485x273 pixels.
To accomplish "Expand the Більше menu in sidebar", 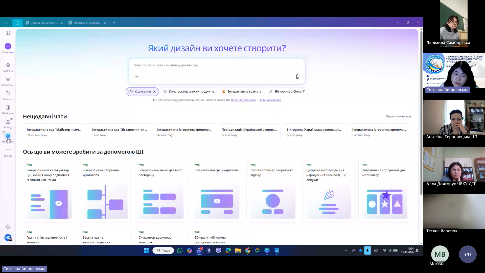I will [8, 150].
